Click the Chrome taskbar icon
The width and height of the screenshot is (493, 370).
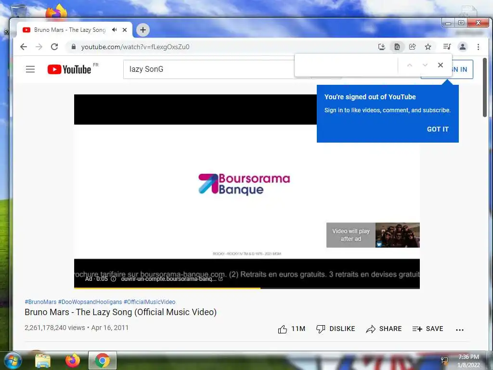coord(103,360)
